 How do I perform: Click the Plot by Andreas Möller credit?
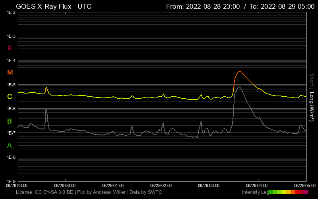101,192
